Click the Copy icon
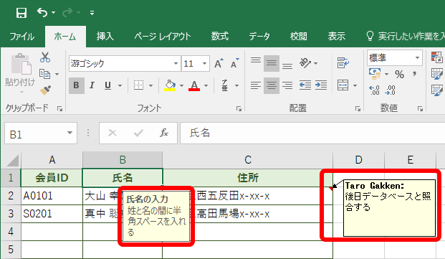The height and width of the screenshot is (259, 445). [45, 74]
